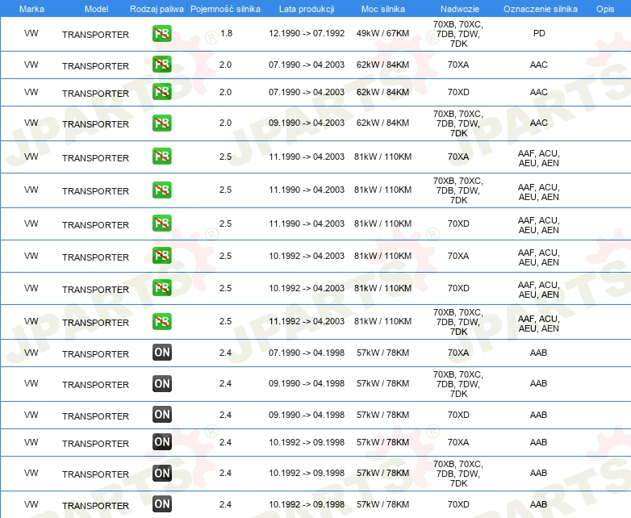
Task: Click AAF, ACU, AEU, AEN in 11.1992 row
Action: click(538, 324)
